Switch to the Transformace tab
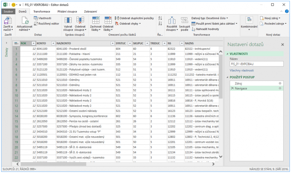 pos(42,12)
